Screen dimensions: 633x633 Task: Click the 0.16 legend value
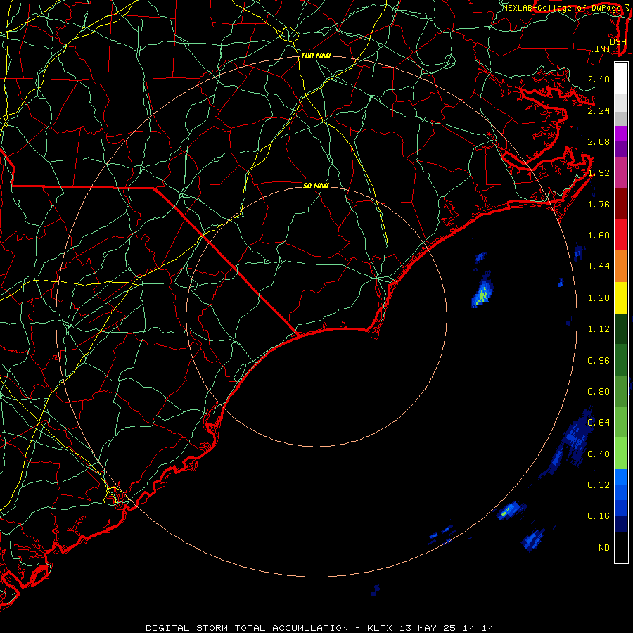pos(599,516)
